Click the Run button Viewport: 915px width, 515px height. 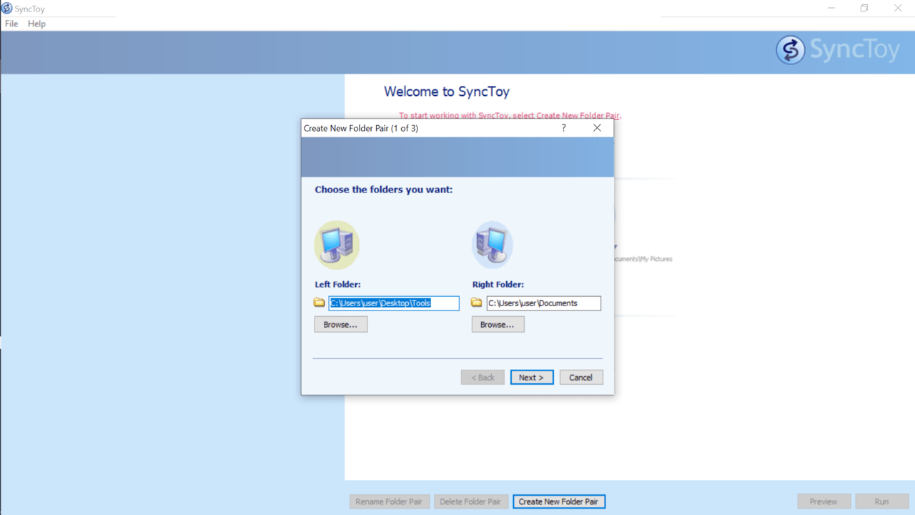[x=882, y=501]
